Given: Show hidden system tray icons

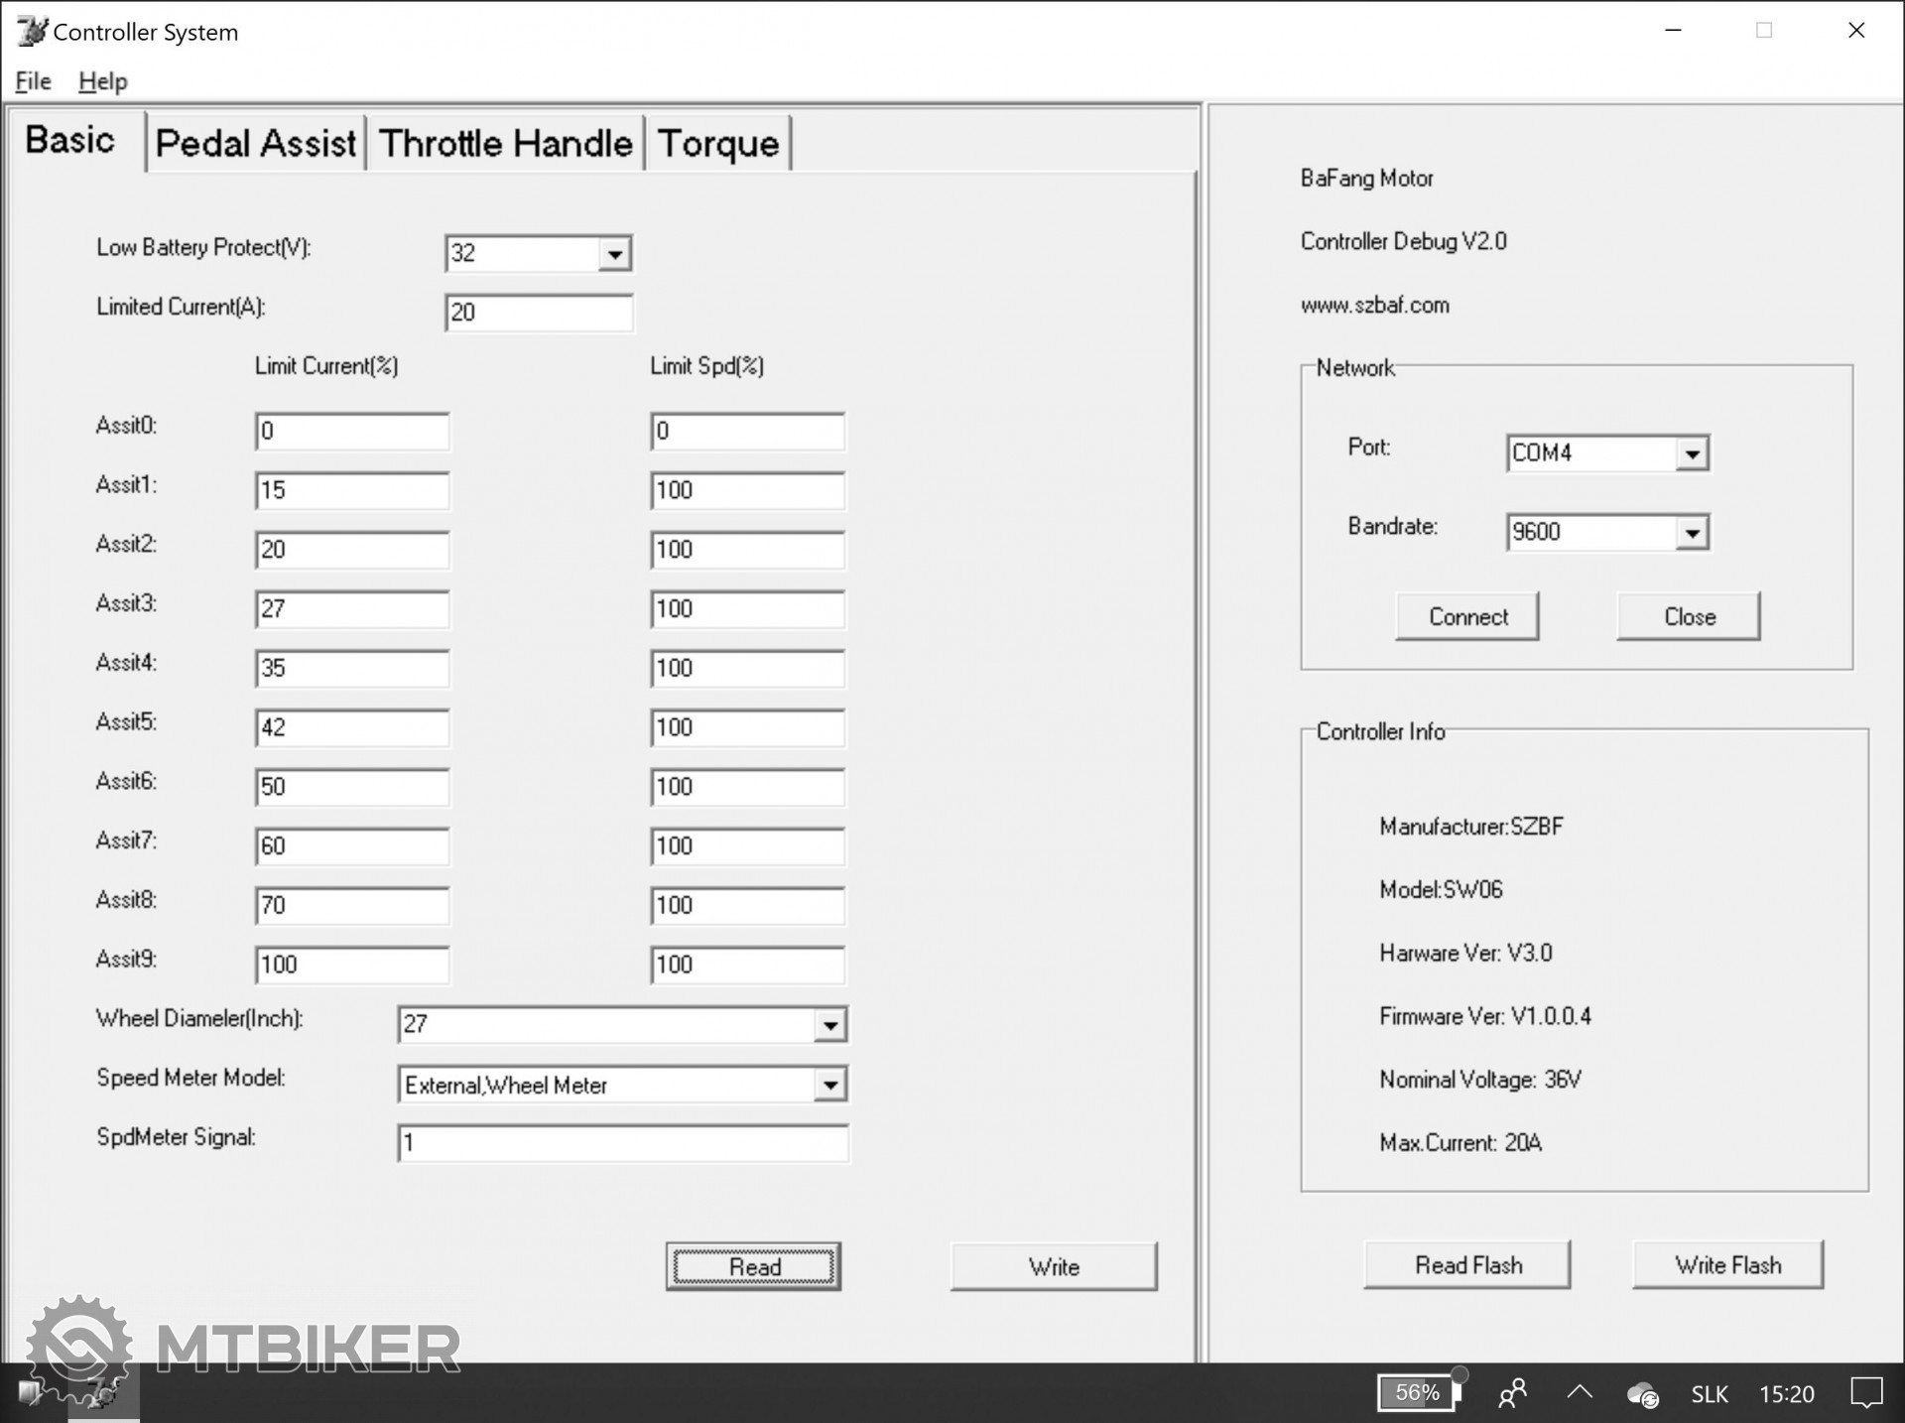Looking at the screenshot, I should (1580, 1393).
